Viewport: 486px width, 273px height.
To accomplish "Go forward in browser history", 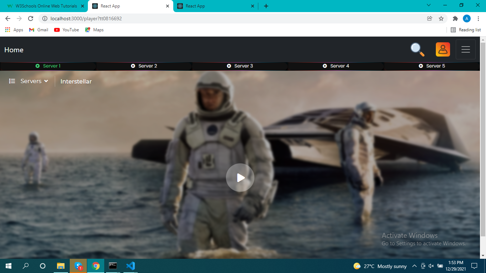I will click(19, 18).
